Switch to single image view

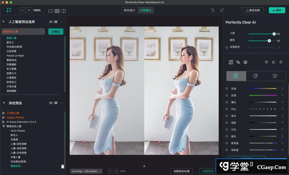[x=50, y=11]
